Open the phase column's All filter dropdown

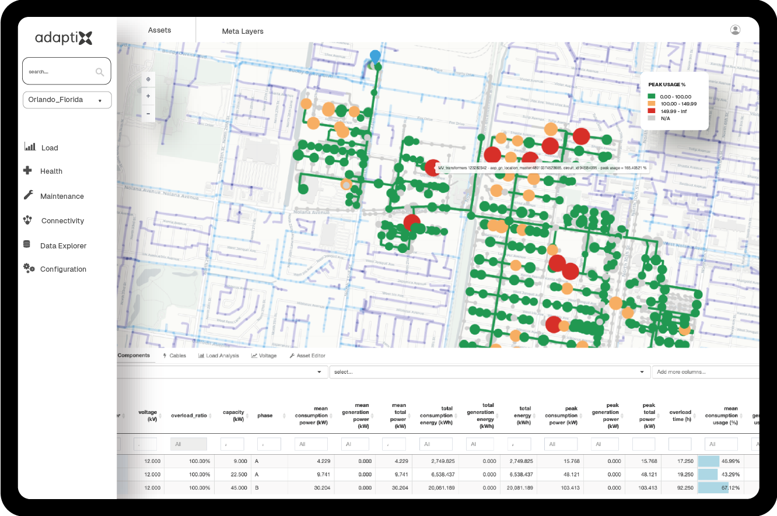point(269,444)
